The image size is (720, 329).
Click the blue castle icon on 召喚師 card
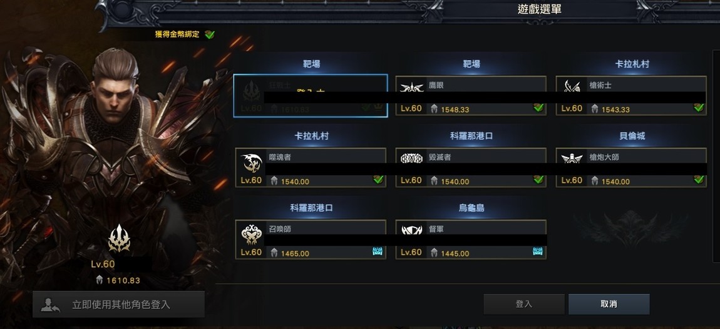click(377, 251)
